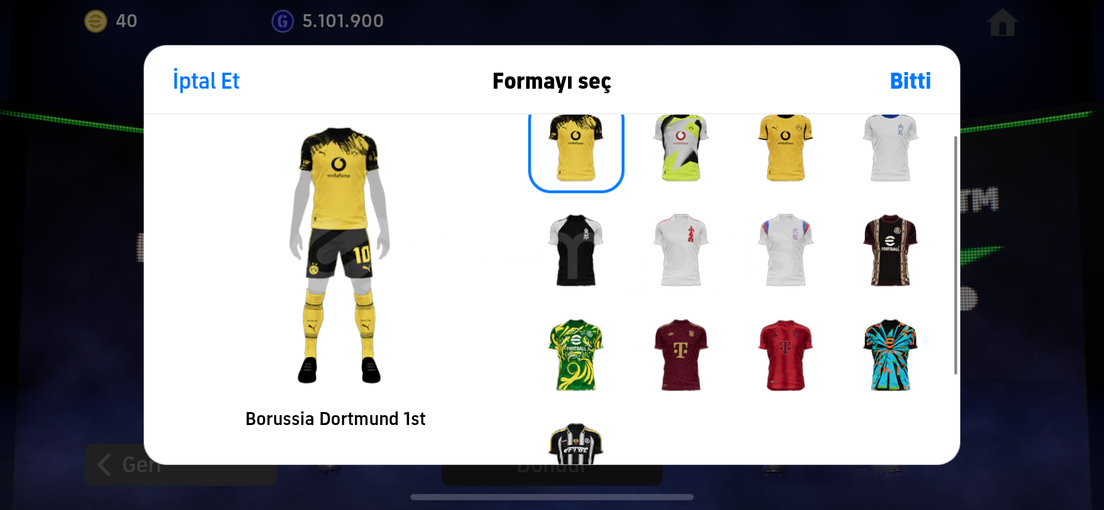Tap the GP currency icon
The width and height of the screenshot is (1104, 510).
coord(283,22)
